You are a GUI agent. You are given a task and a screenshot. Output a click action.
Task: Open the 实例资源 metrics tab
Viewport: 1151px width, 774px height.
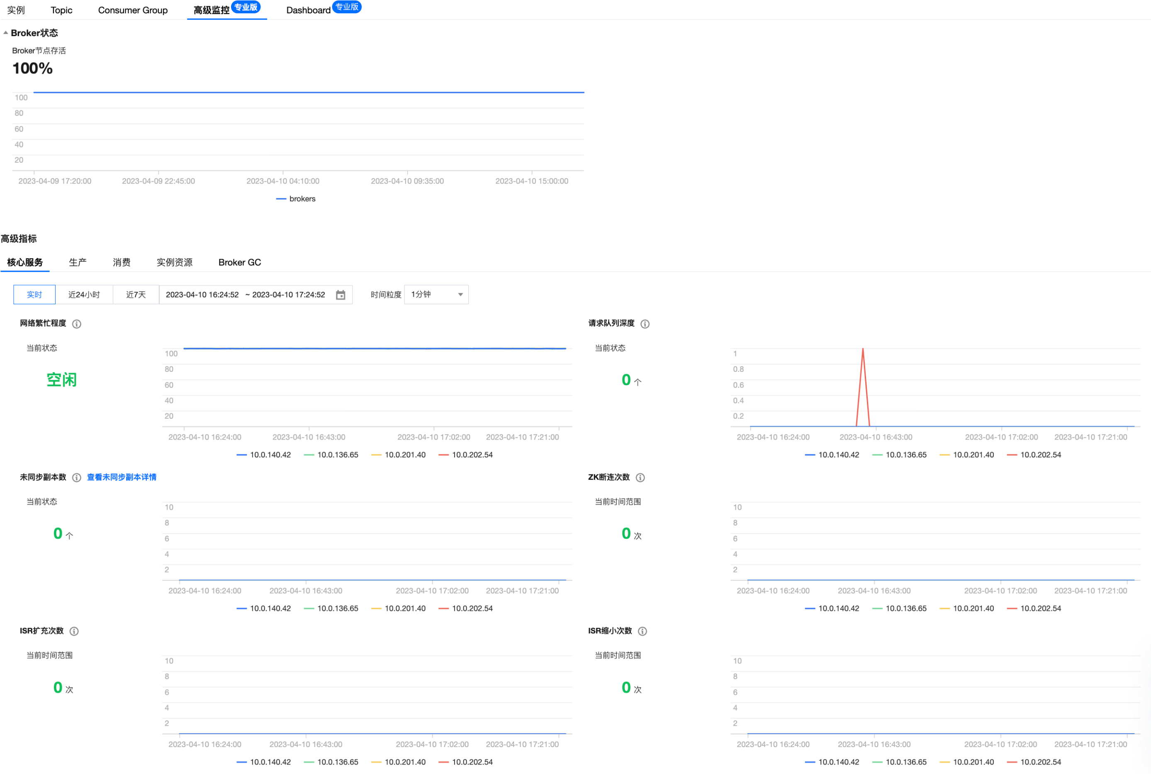[174, 262]
